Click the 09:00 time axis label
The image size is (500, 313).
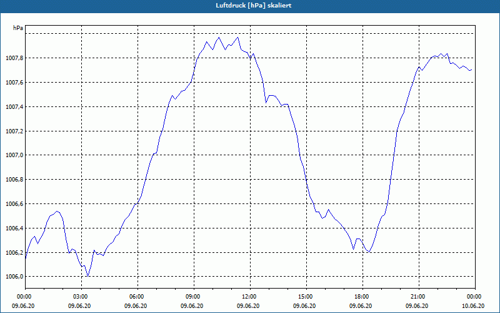194,297
